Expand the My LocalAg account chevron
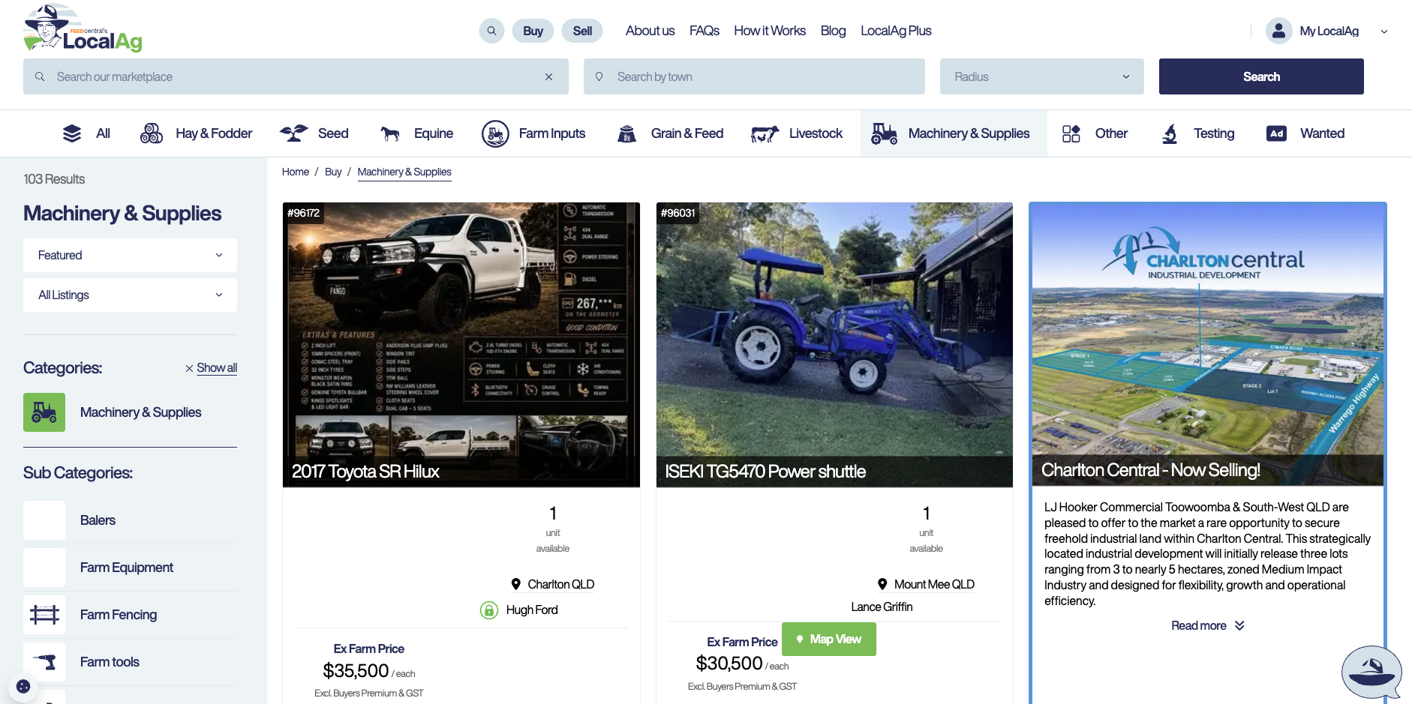Viewport: 1412px width, 704px height. point(1384,31)
